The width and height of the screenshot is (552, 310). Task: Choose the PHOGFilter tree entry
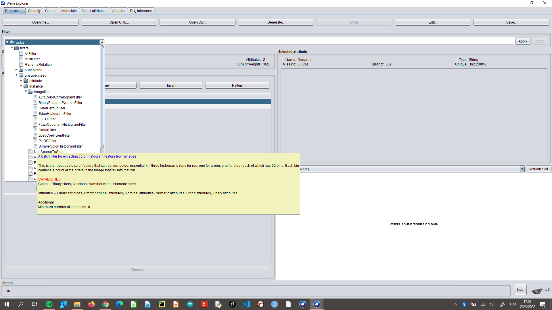coord(47,141)
